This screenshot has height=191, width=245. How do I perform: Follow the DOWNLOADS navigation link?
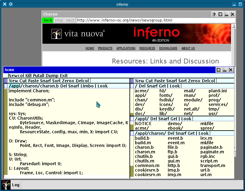(x=168, y=48)
